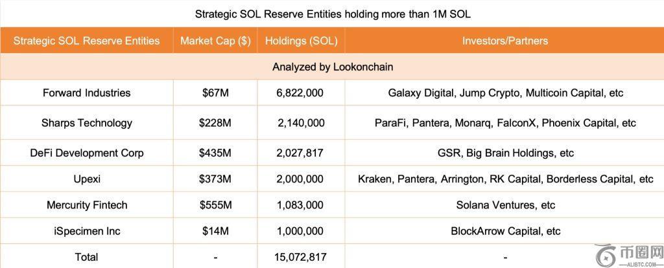664x268 pixels.
Task: Select the DeFi Development Corp cell
Action: point(86,153)
